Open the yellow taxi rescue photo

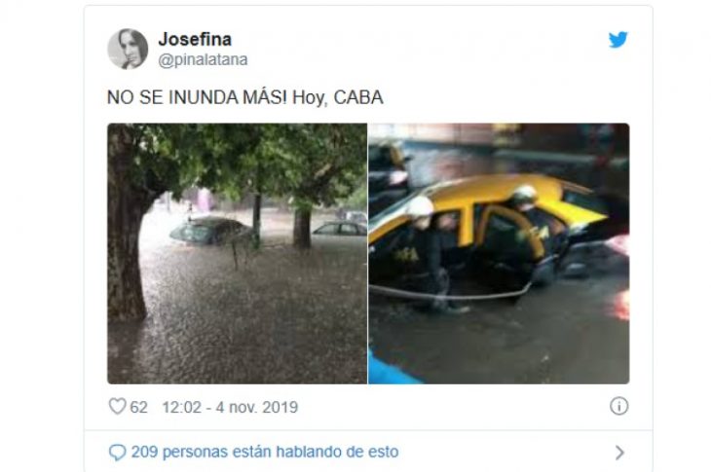(499, 254)
